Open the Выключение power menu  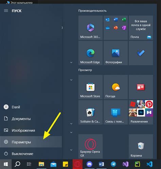point(31,154)
